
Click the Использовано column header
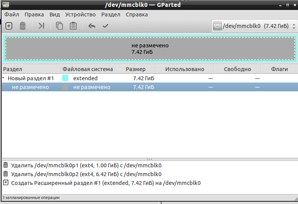[x=185, y=69]
